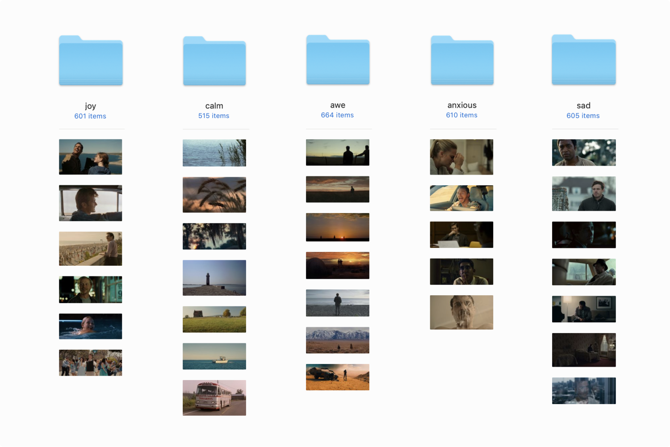Select the woman covering face thumbnail in anxious
670x447 pixels.
[461, 157]
